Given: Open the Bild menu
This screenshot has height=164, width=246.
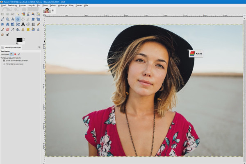Looking at the screenshot, I should tap(39, 5).
